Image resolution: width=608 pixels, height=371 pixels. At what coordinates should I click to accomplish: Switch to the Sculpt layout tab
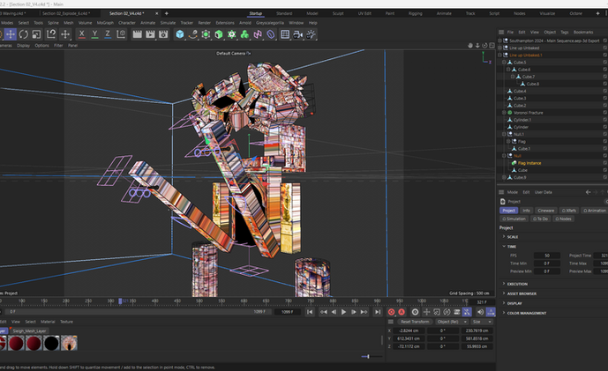(339, 14)
